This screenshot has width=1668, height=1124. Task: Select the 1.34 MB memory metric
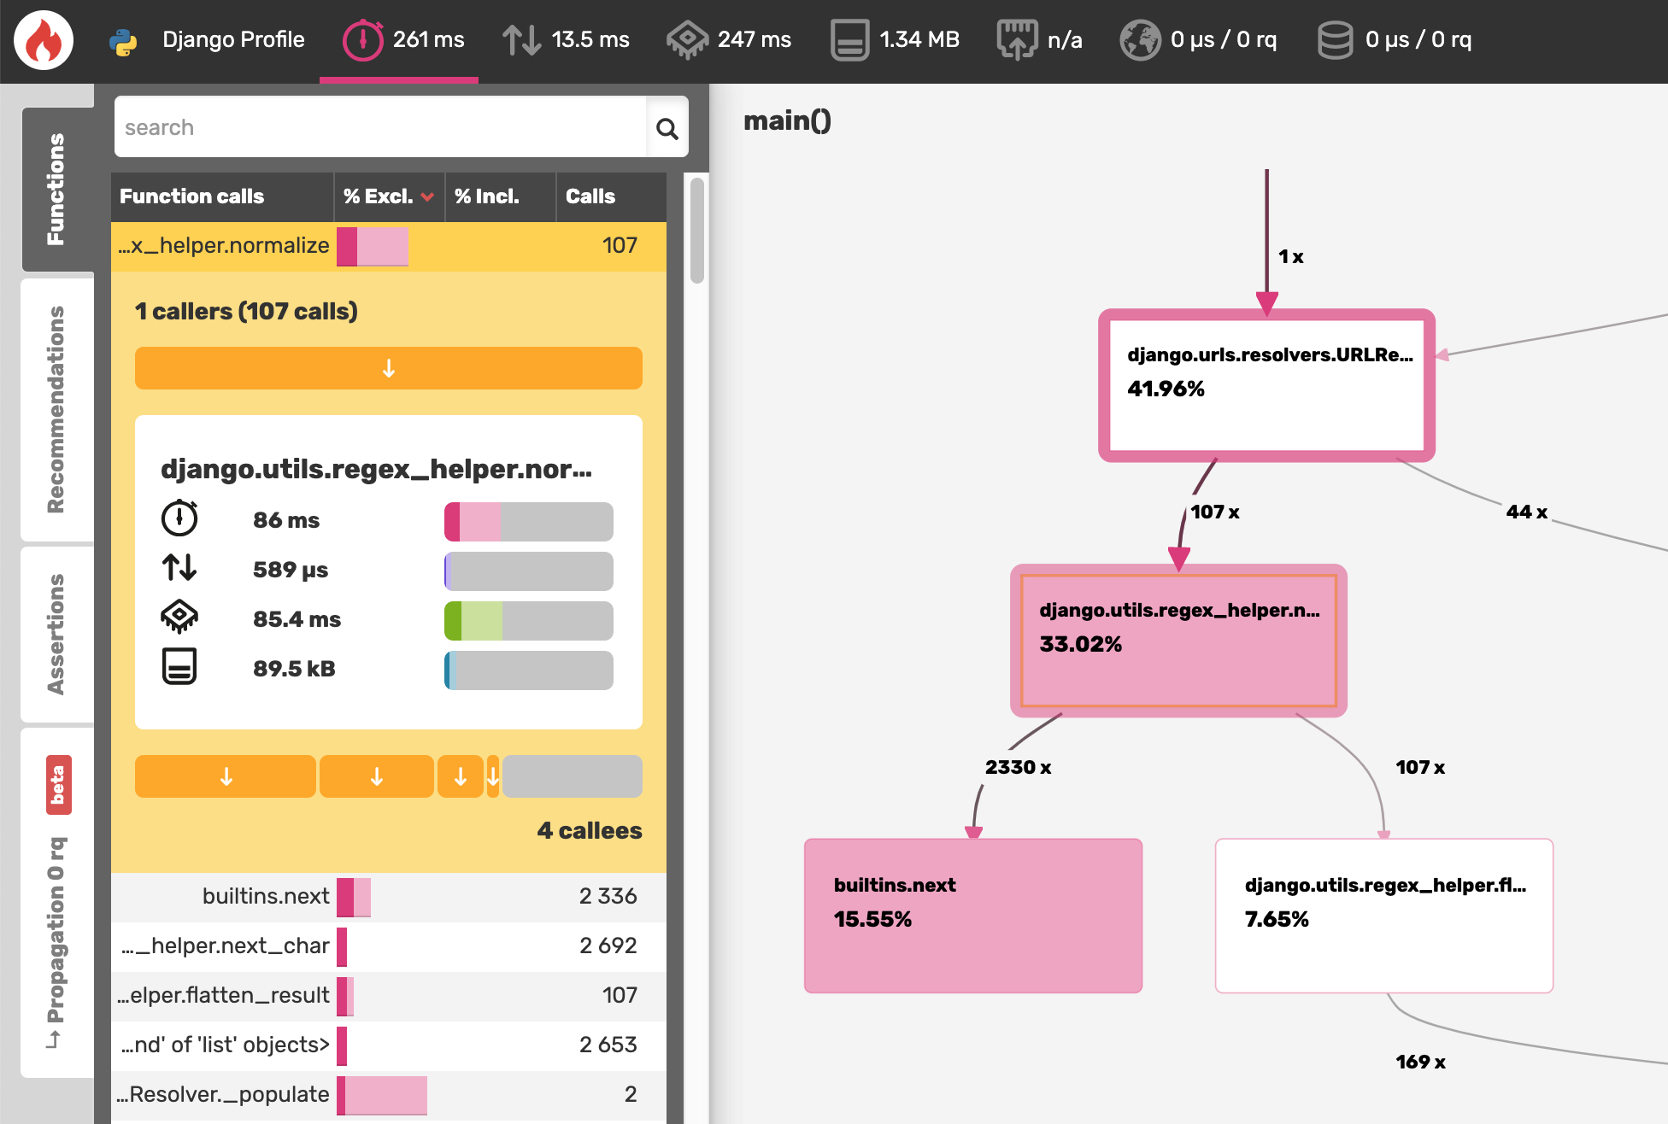(894, 39)
